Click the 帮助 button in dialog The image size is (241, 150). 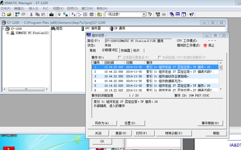(216, 133)
